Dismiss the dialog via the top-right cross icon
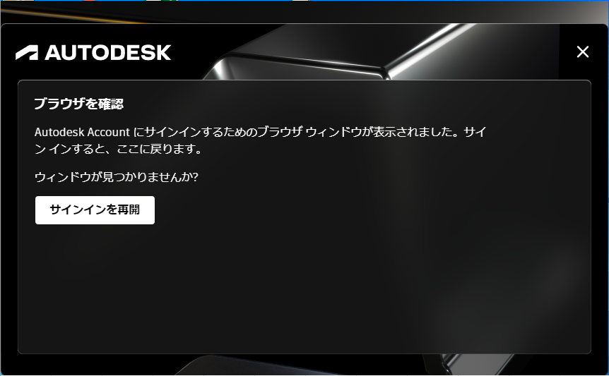 click(583, 51)
